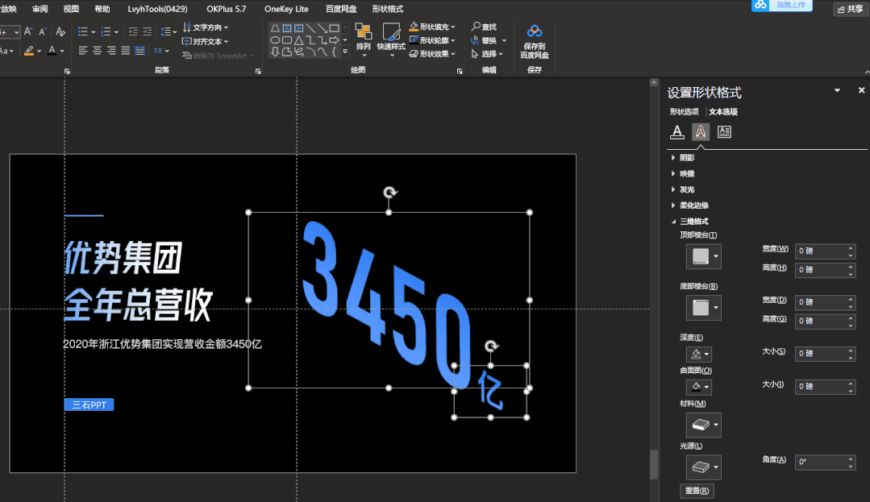Screen dimensions: 870x502
Task: Select the isosceles triangle shape
Action: [298, 40]
